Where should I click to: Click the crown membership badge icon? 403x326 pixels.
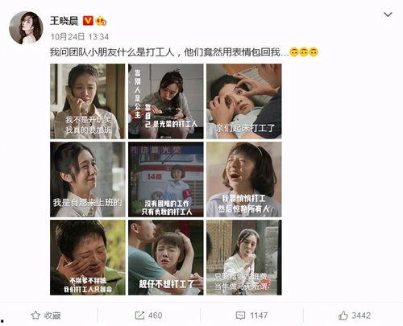[x=102, y=21]
